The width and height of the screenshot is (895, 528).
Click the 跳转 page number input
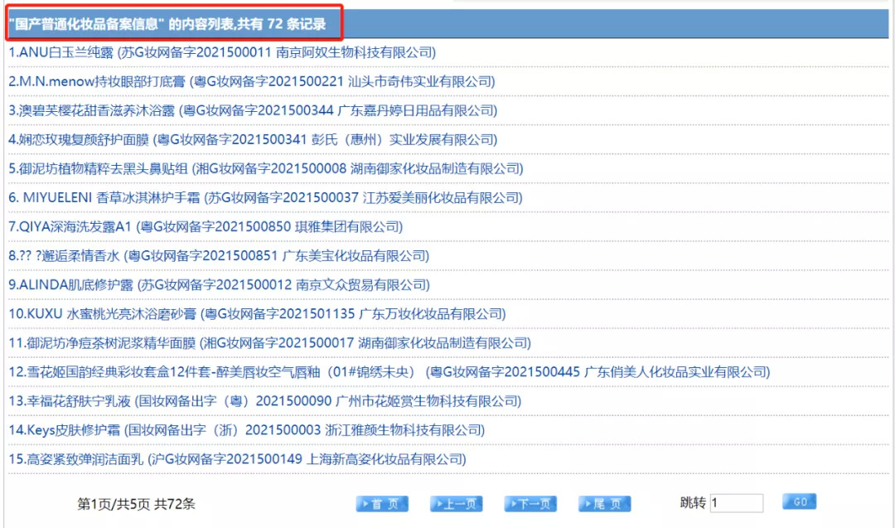[737, 503]
